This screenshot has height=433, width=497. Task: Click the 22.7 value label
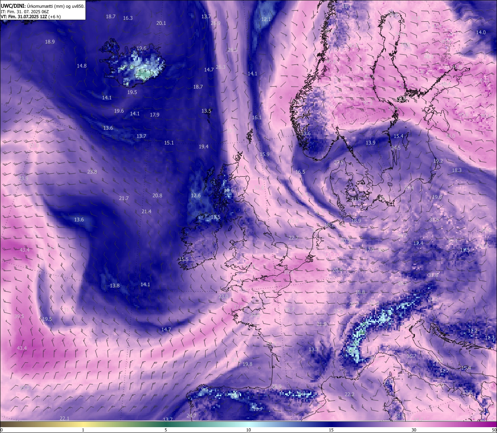pyautogui.click(x=293, y=238)
